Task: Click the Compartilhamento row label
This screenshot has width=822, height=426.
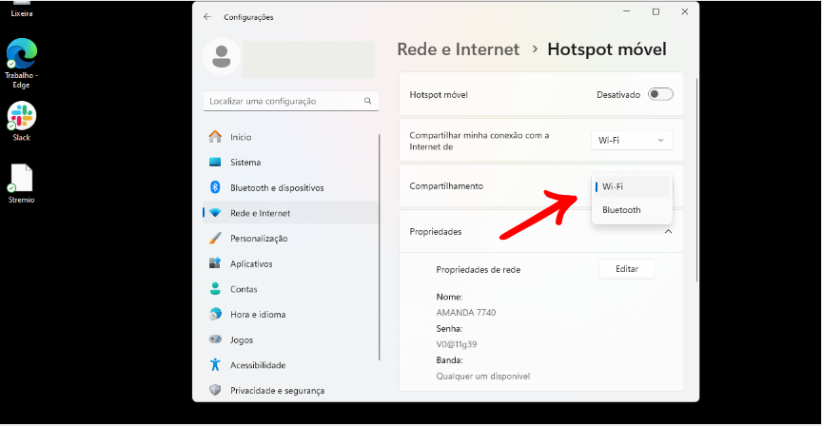Action: click(x=446, y=186)
